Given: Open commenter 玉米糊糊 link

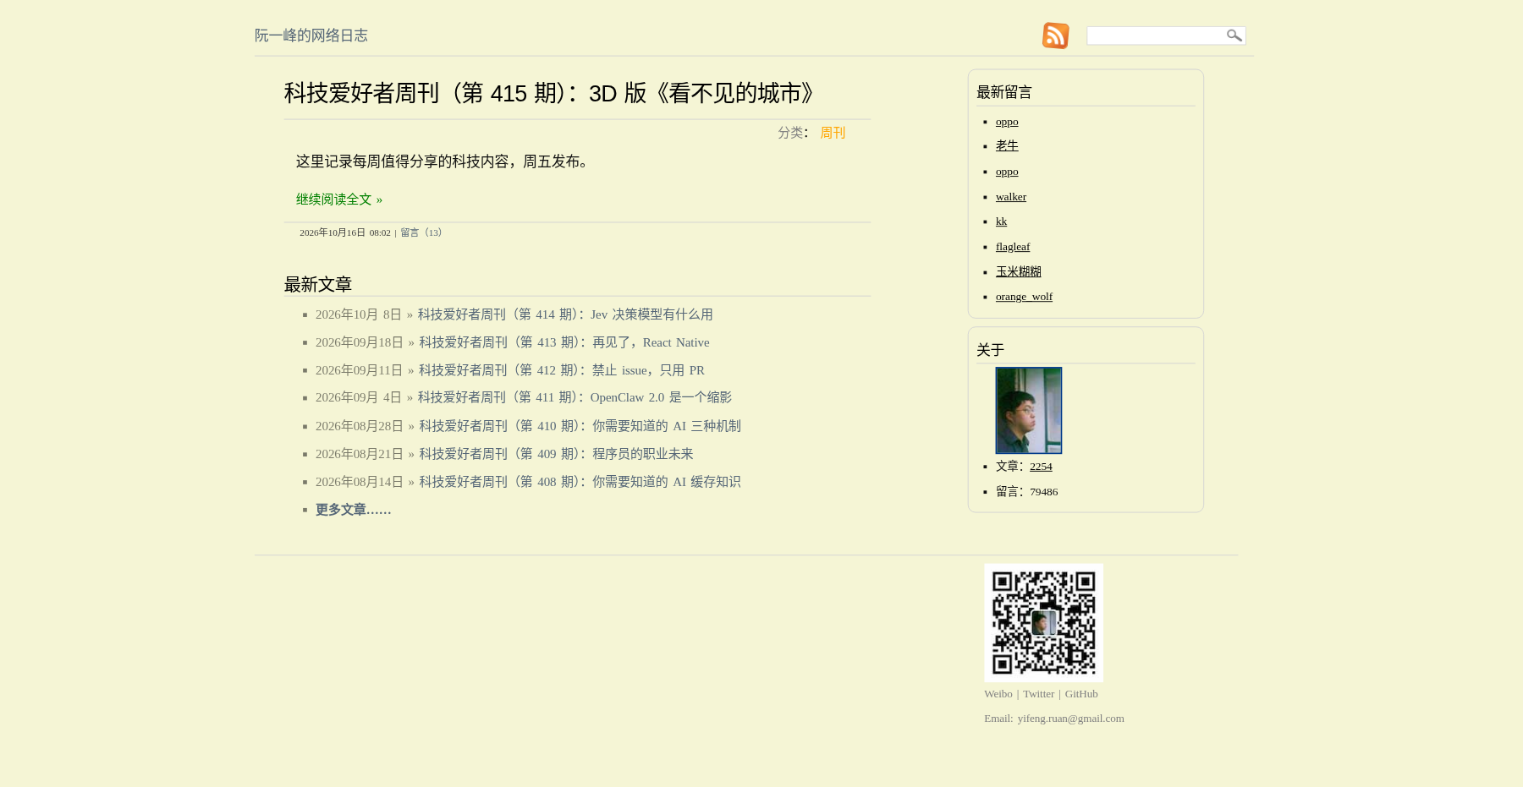Looking at the screenshot, I should (1019, 271).
